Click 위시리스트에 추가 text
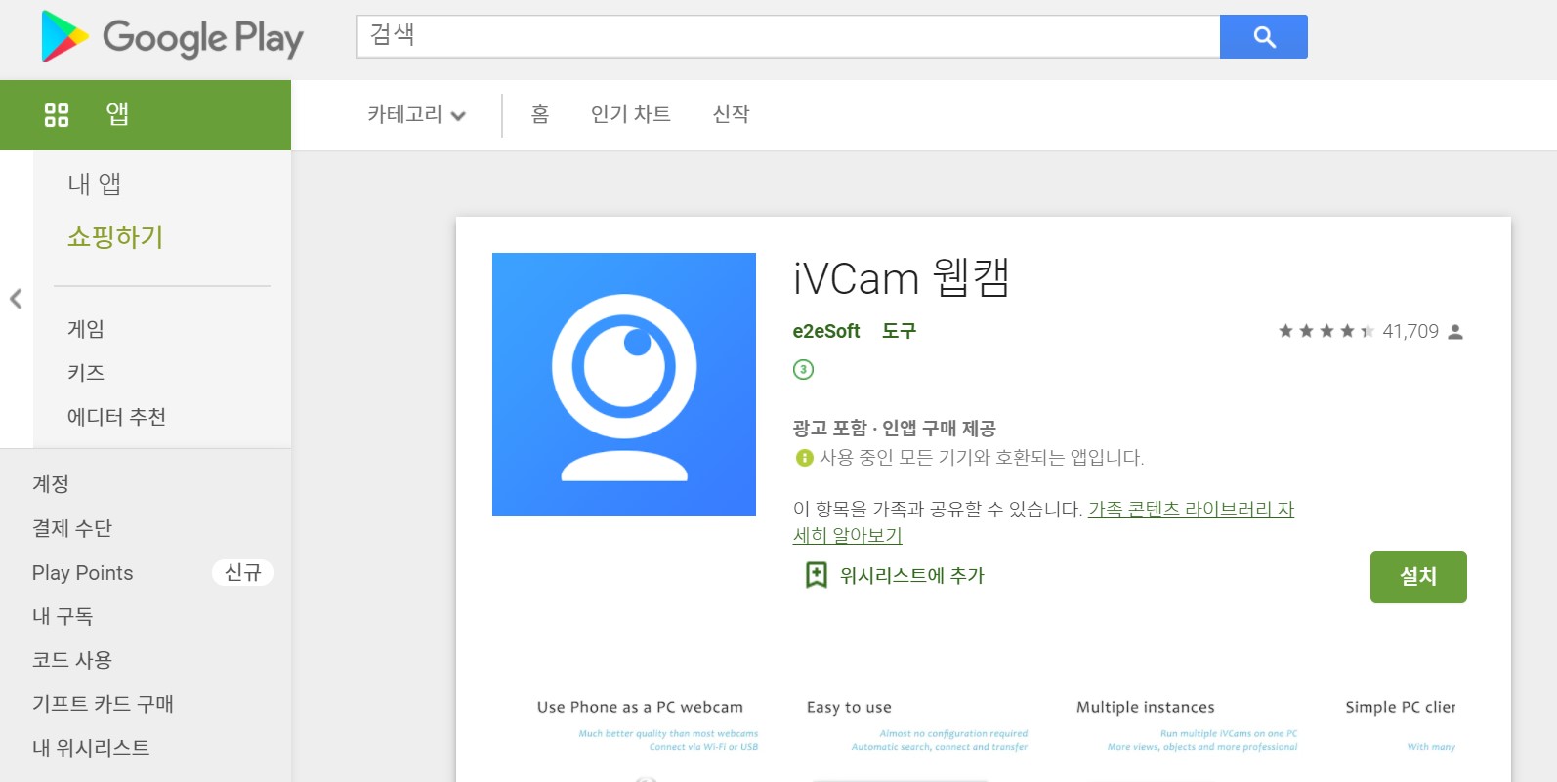Viewport: 1557px width, 782px height. (912, 576)
